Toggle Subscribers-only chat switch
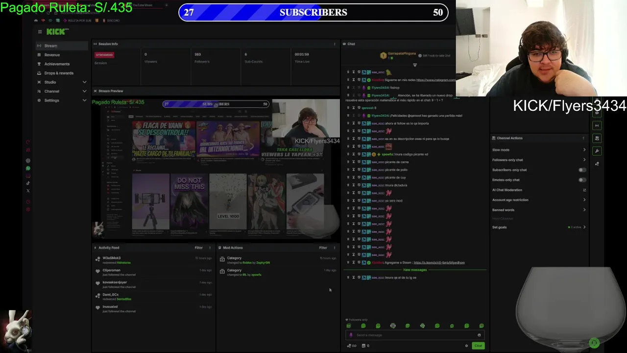The width and height of the screenshot is (627, 353). [x=581, y=170]
